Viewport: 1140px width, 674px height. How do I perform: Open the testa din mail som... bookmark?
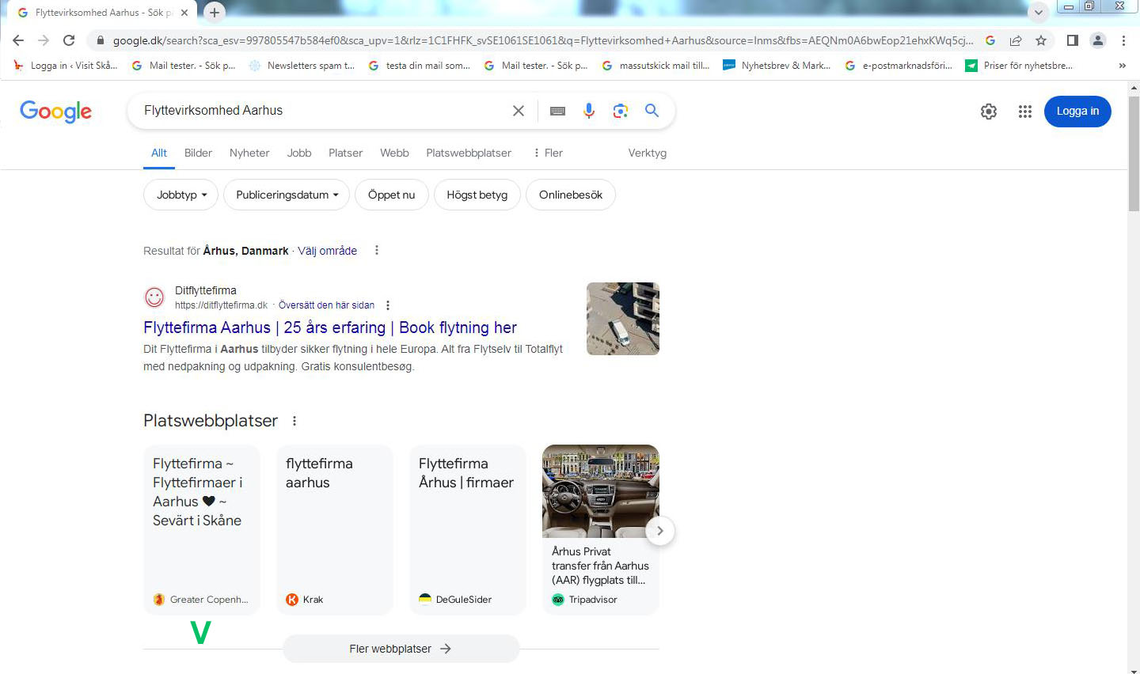coord(420,66)
